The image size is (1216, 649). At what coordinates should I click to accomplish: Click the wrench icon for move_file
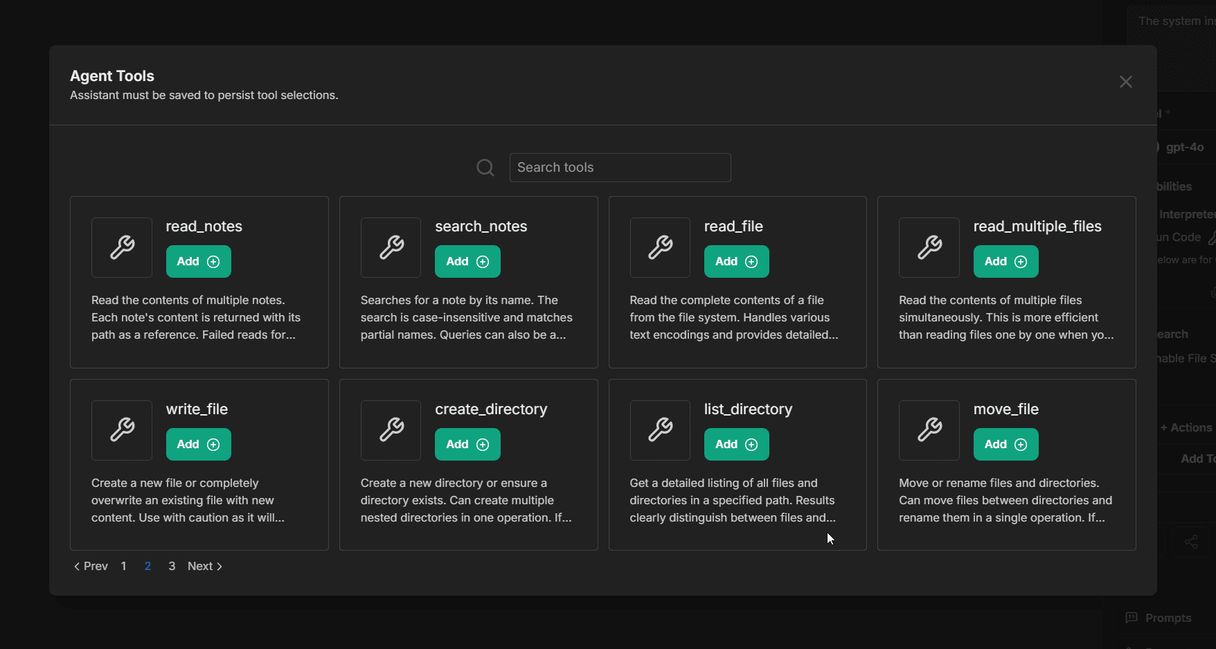[x=929, y=430]
